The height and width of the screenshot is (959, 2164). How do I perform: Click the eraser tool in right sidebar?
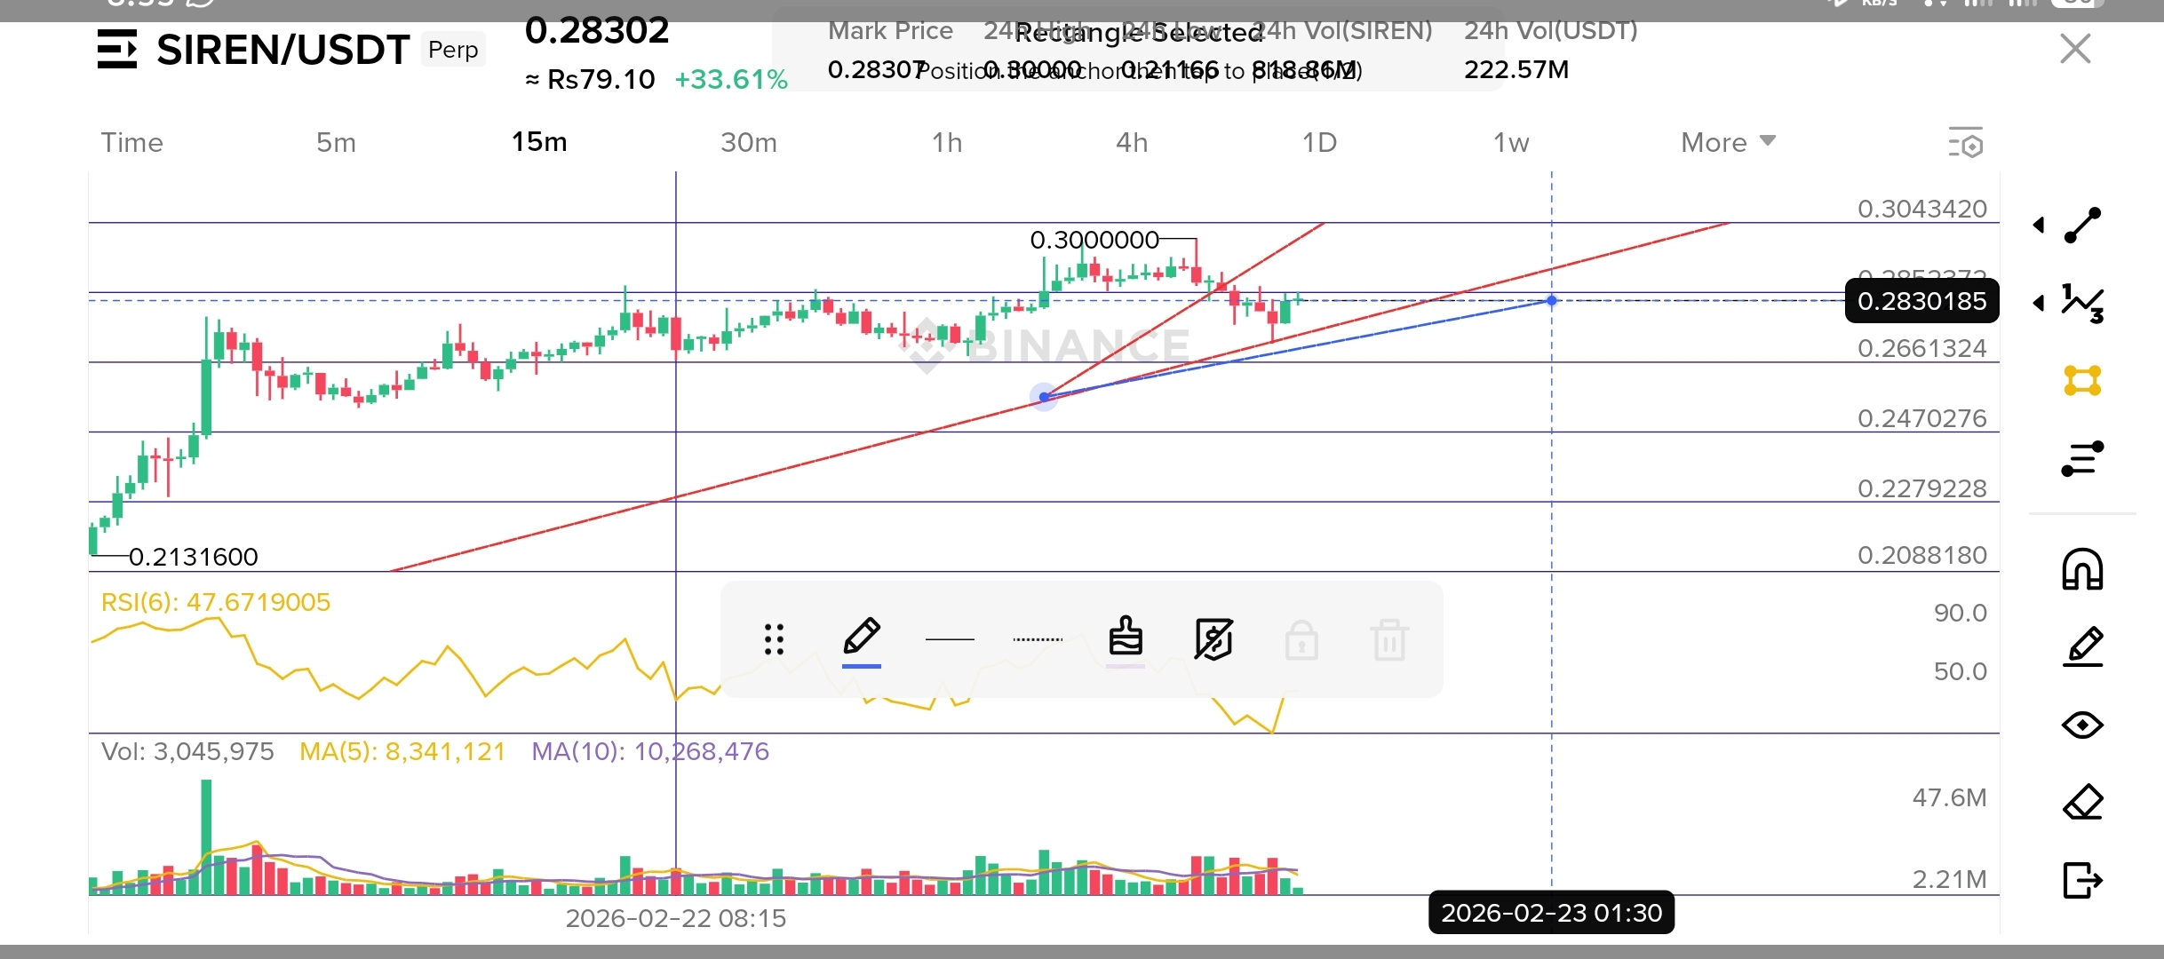pyautogui.click(x=2082, y=804)
